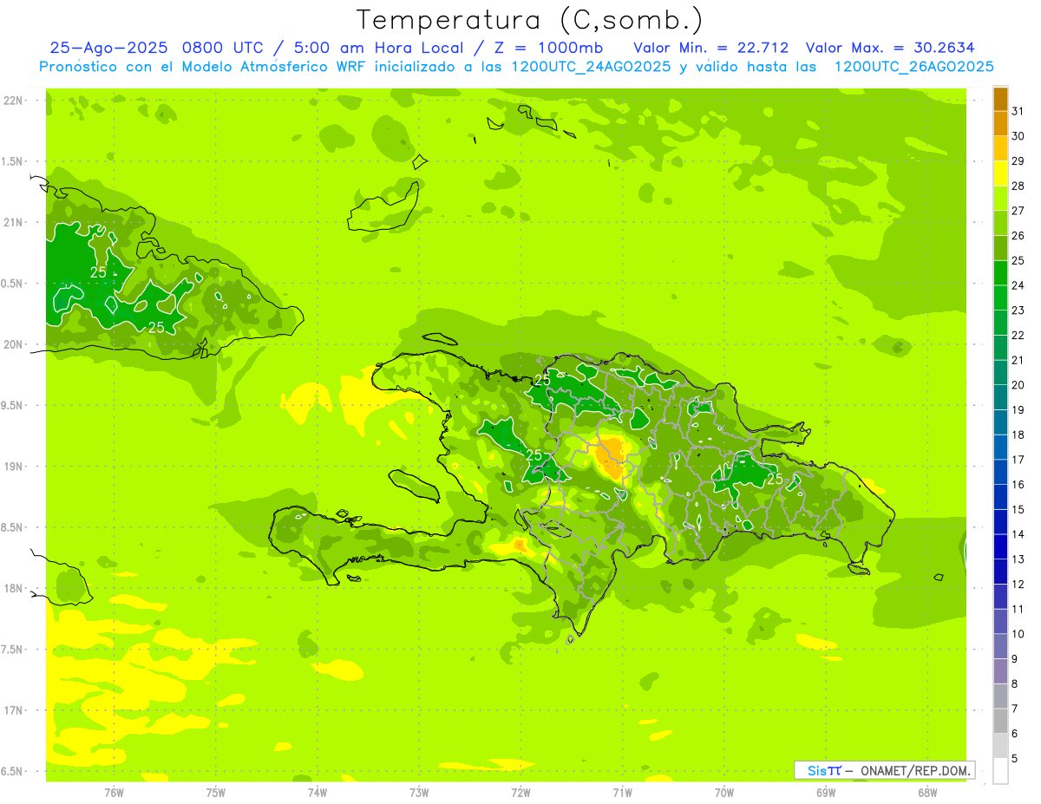The width and height of the screenshot is (1041, 804).
Task: Click the cropped '6.5N' latitude label
Action: click(12, 771)
